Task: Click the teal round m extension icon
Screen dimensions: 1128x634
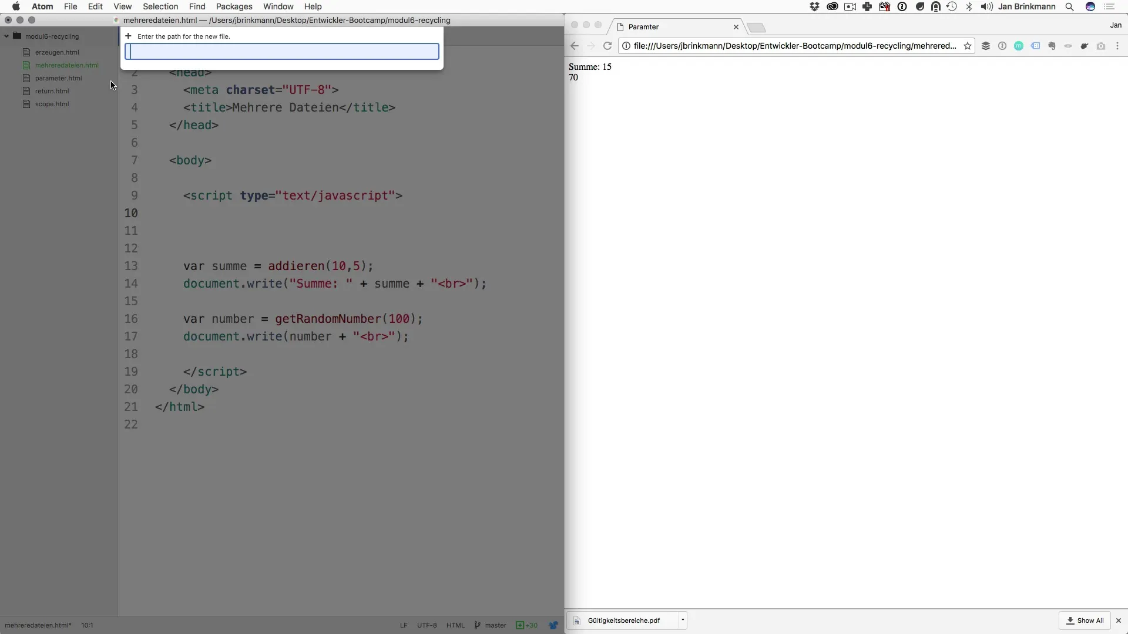Action: 1019,46
